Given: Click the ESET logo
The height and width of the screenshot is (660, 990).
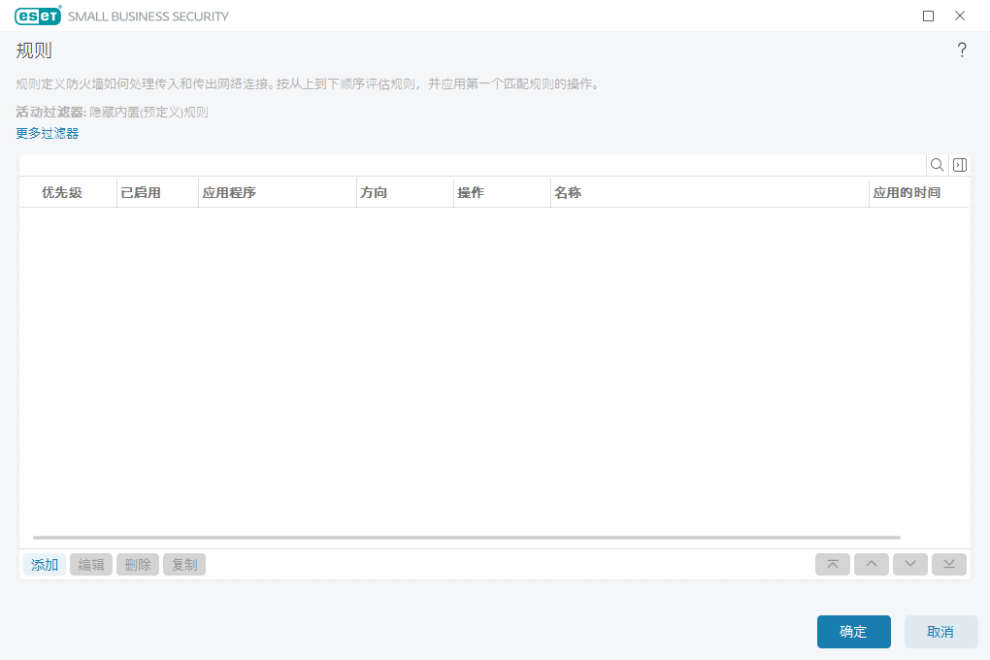Looking at the screenshot, I should (36, 16).
